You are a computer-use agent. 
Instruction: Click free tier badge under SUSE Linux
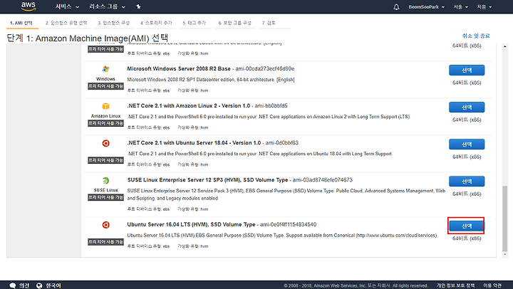click(x=105, y=197)
